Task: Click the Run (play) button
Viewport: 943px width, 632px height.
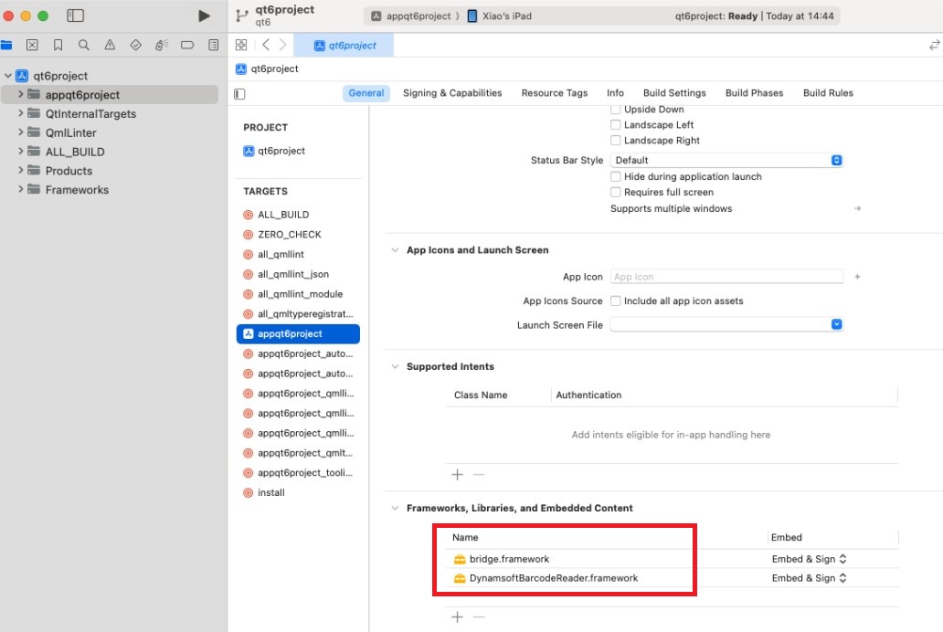Action: click(x=204, y=16)
